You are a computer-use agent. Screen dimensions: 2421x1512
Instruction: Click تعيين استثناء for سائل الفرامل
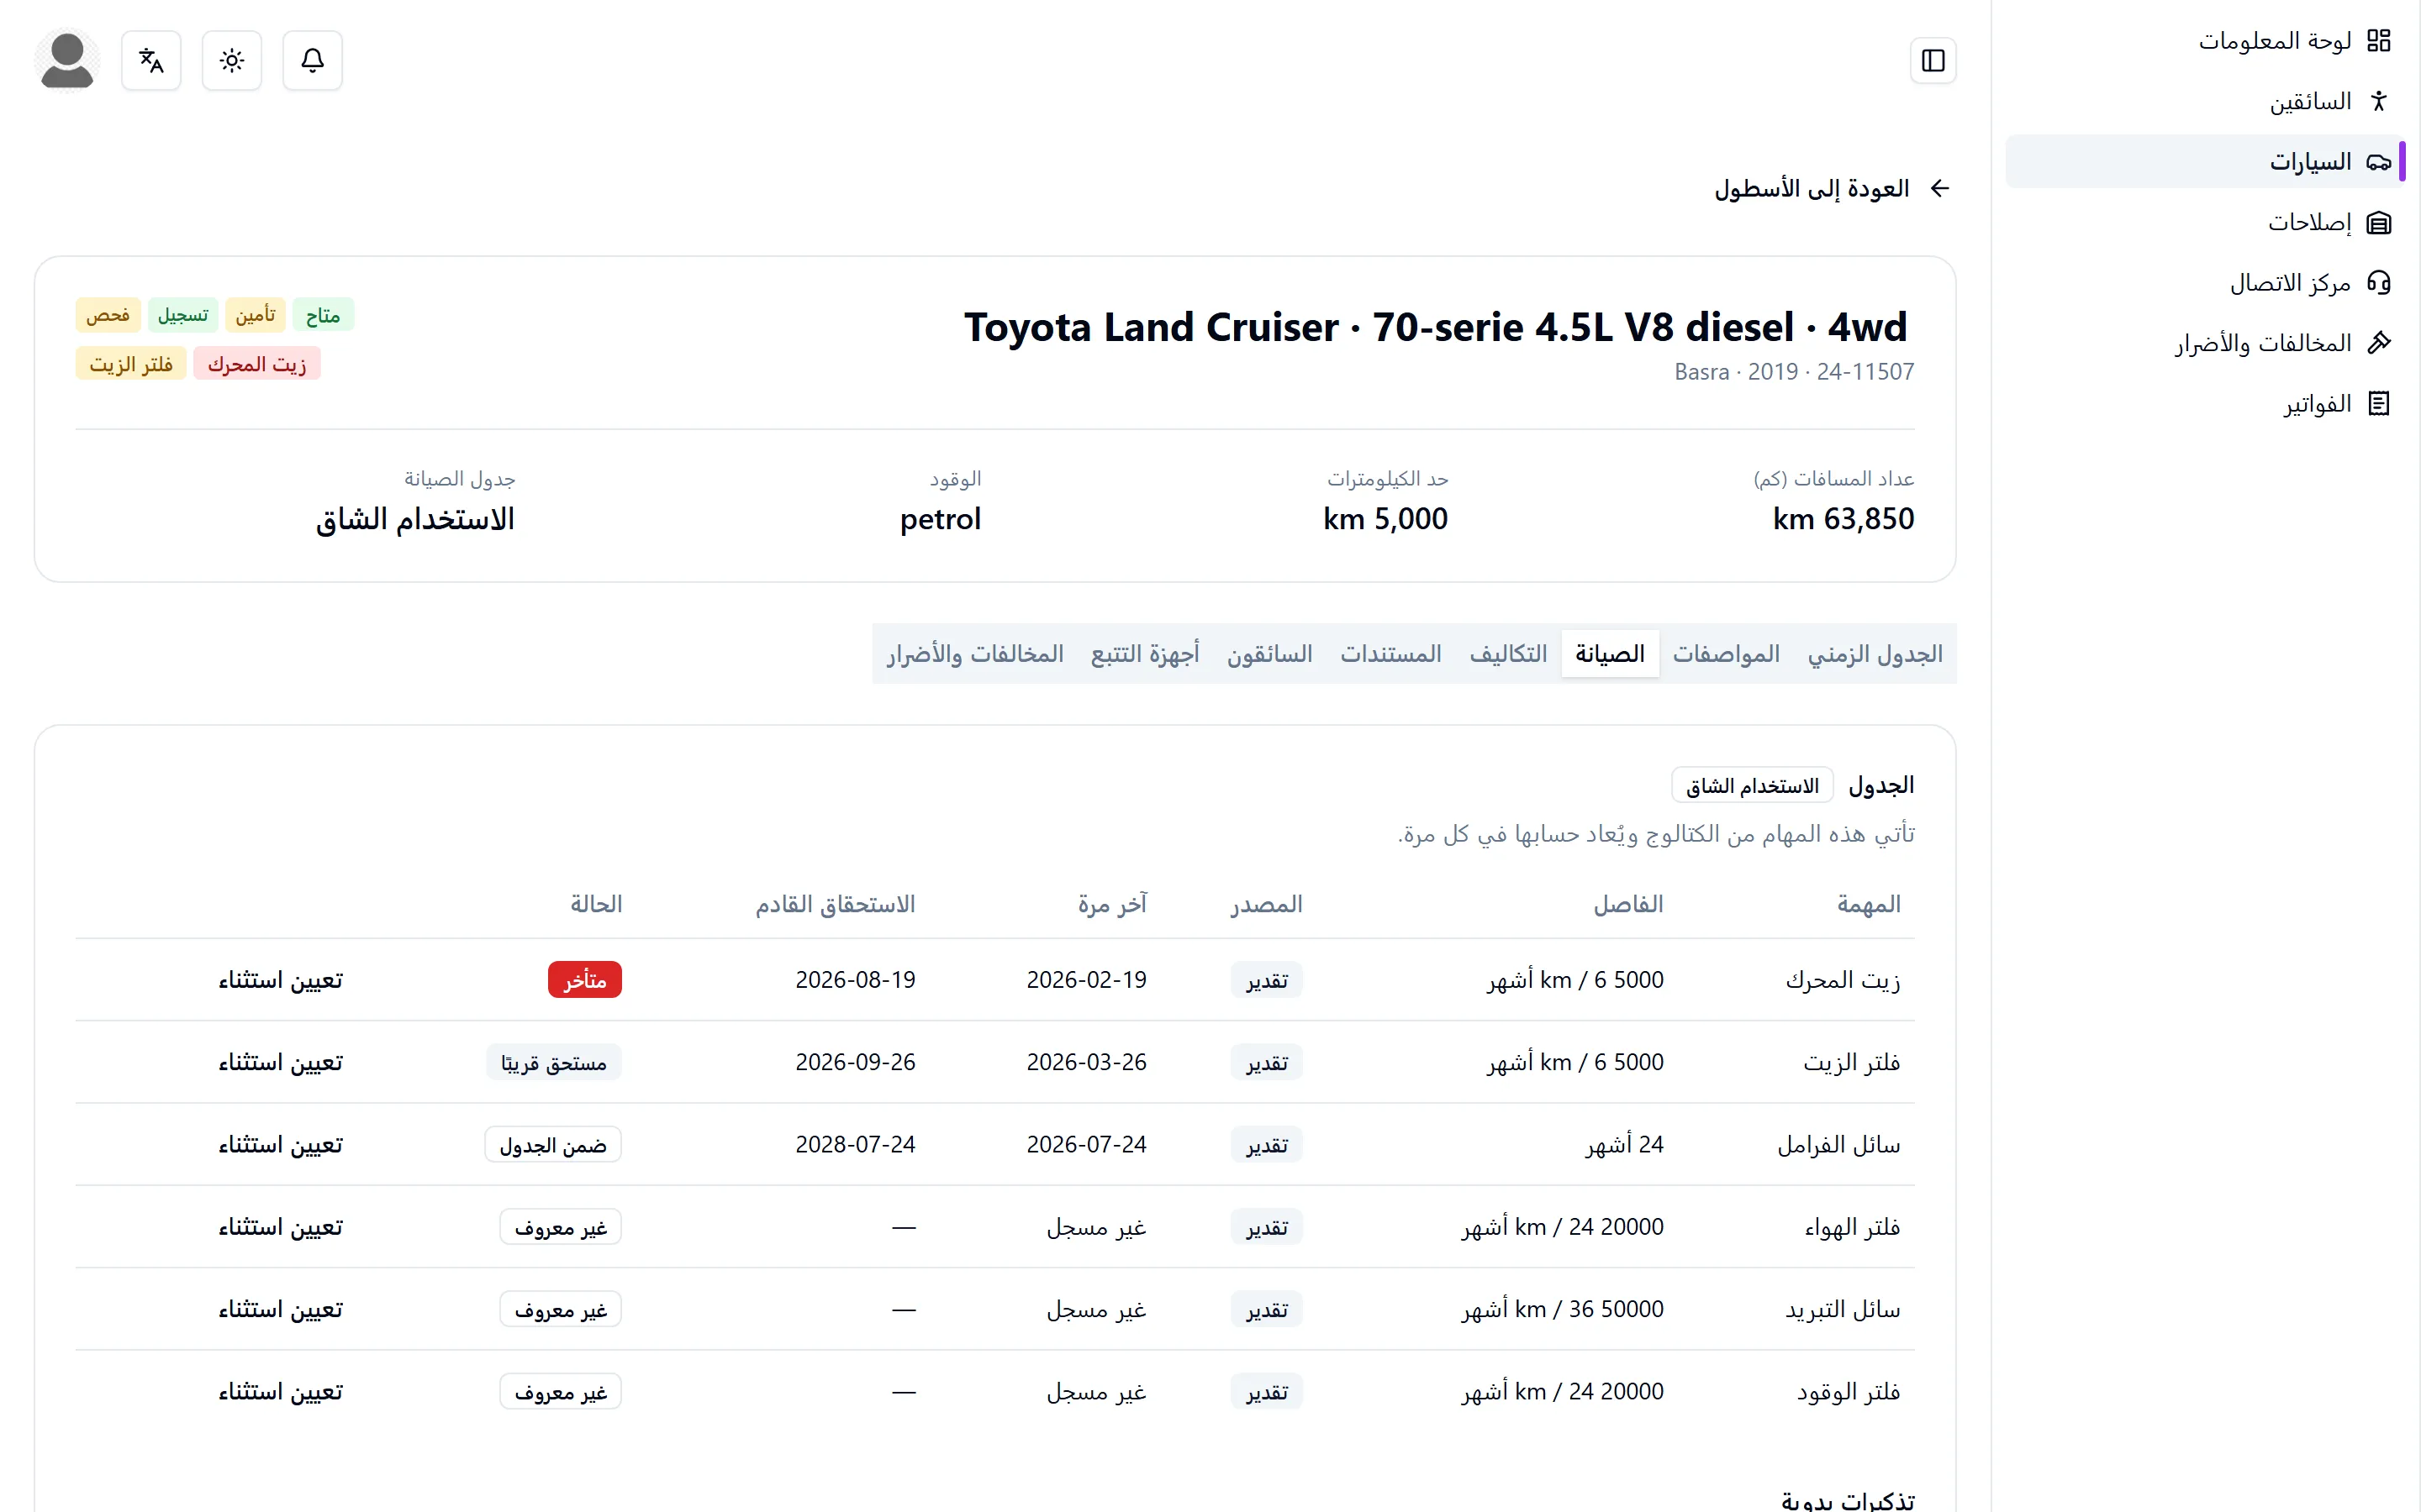point(280,1145)
